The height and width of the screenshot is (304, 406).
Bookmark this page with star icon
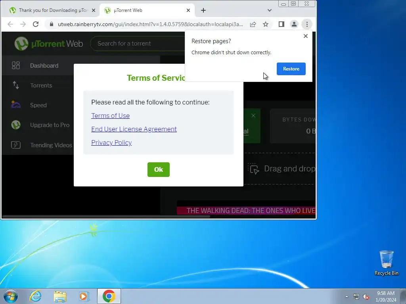[266, 24]
